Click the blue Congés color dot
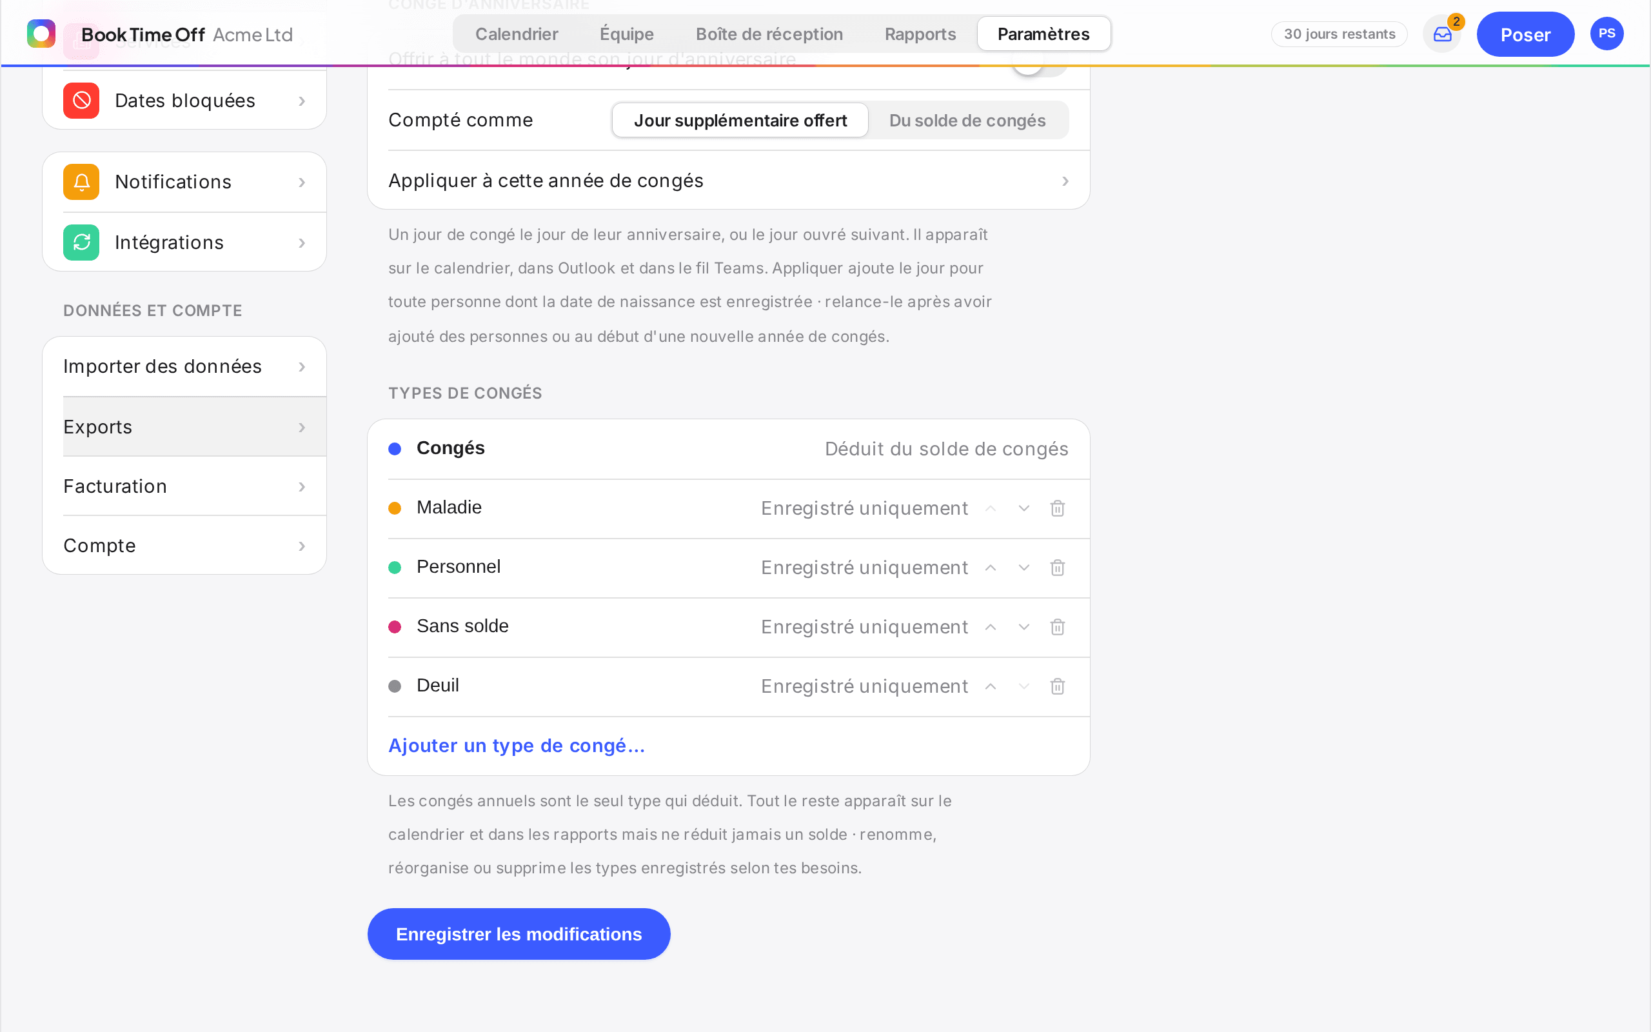 point(394,448)
